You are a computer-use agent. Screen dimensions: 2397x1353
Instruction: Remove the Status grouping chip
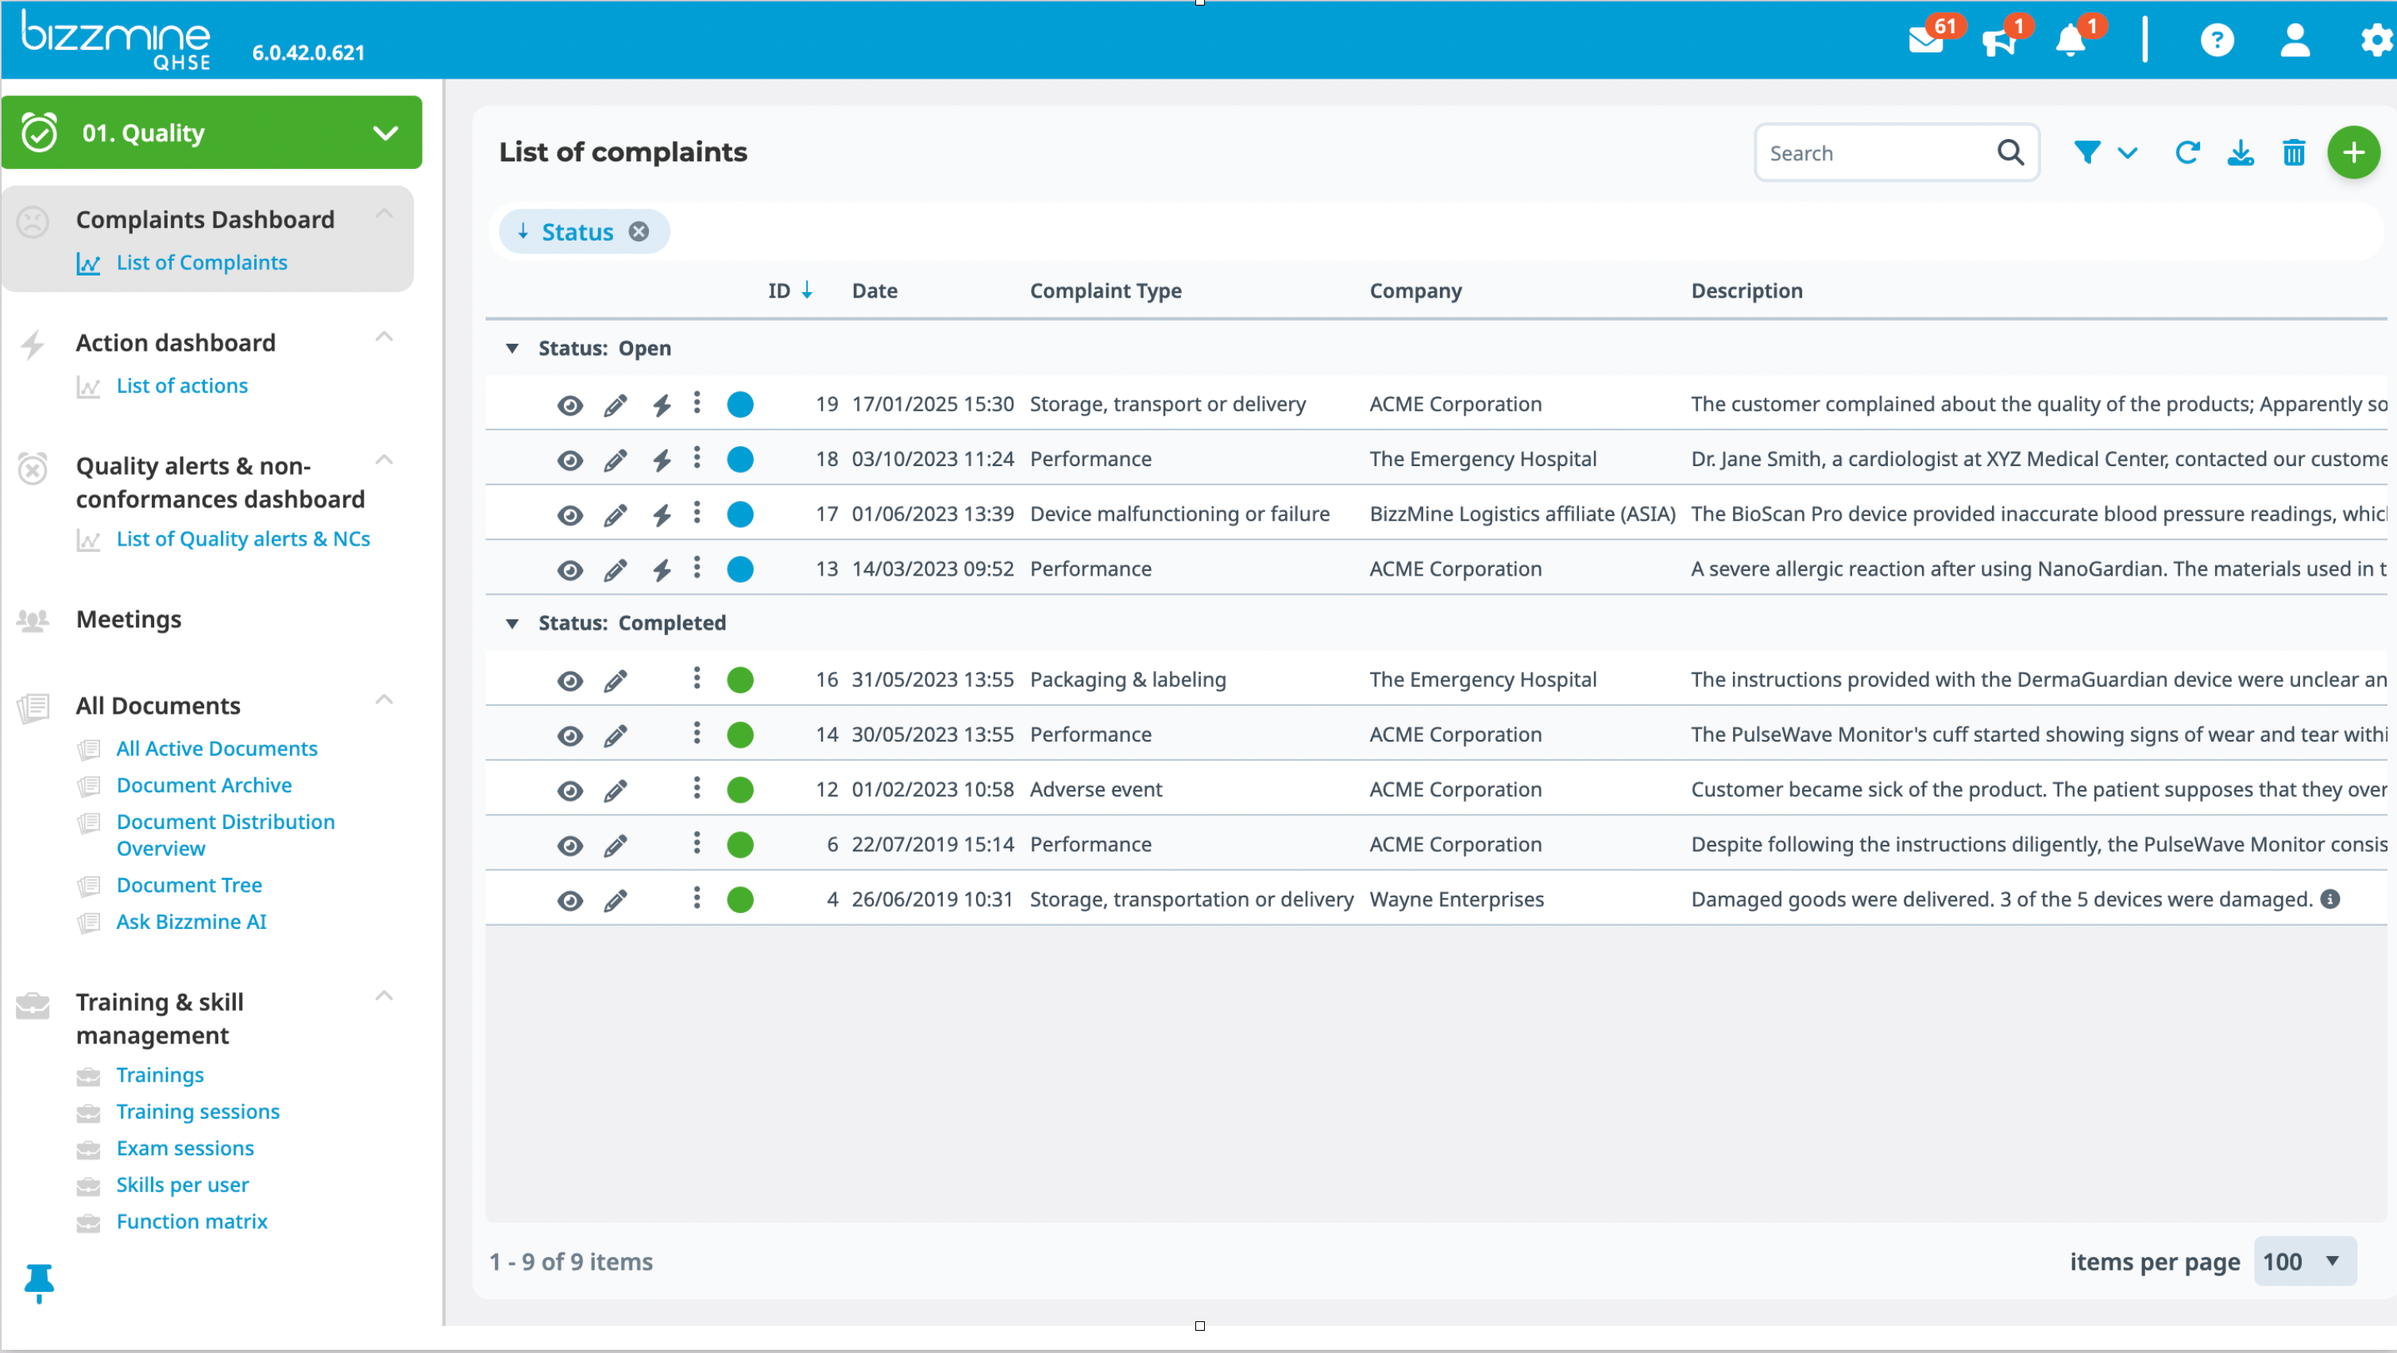point(639,231)
